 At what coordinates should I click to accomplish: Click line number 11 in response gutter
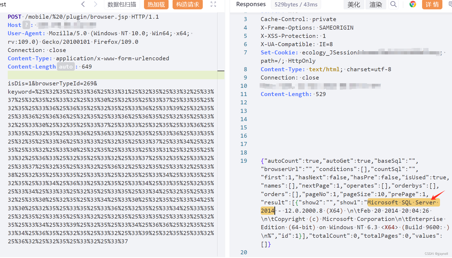pyautogui.click(x=244, y=94)
